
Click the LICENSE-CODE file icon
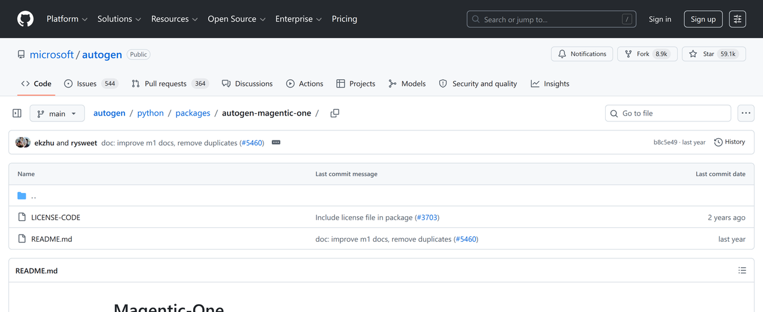[x=22, y=217]
